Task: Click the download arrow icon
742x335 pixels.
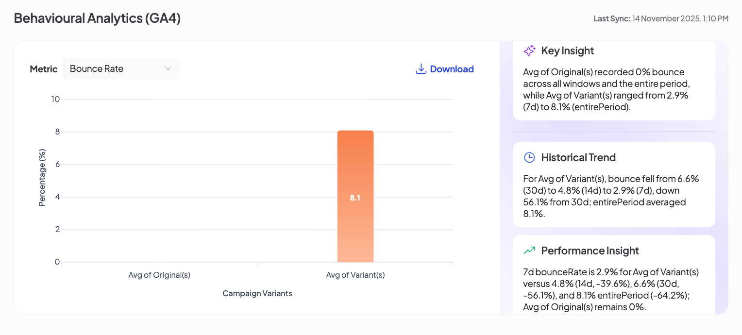Action: point(421,69)
